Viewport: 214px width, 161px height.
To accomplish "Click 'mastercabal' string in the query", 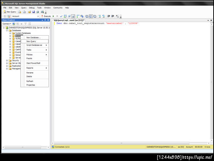I will coord(114,23).
